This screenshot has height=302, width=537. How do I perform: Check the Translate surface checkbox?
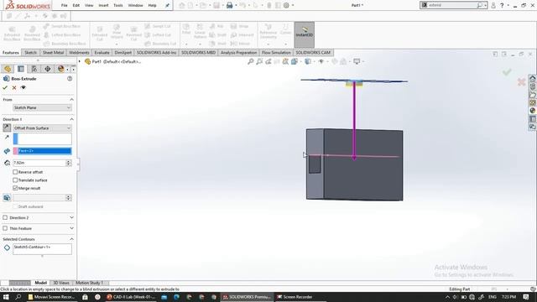click(15, 180)
